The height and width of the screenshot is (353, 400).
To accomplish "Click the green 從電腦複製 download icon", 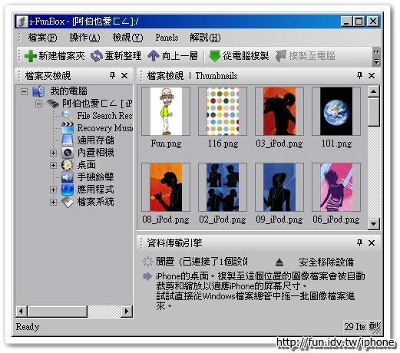I will click(x=214, y=56).
